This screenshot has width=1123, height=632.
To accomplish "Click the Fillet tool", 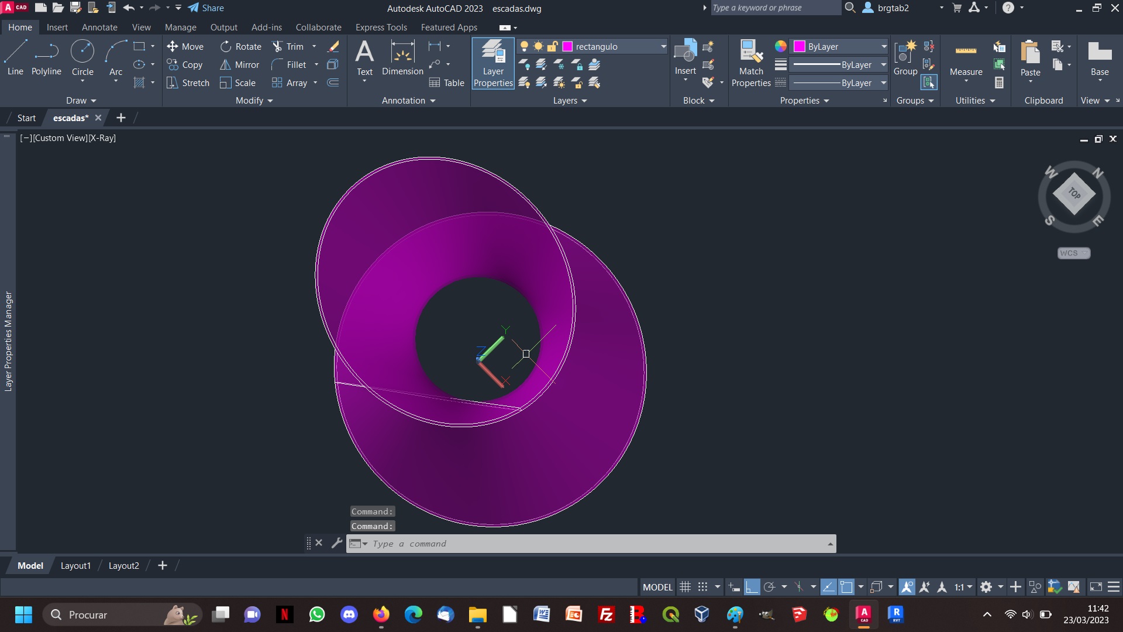I will 289,65.
